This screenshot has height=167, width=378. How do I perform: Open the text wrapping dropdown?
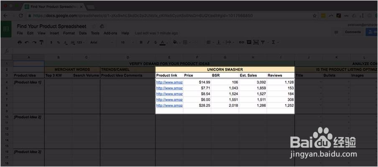(230, 42)
